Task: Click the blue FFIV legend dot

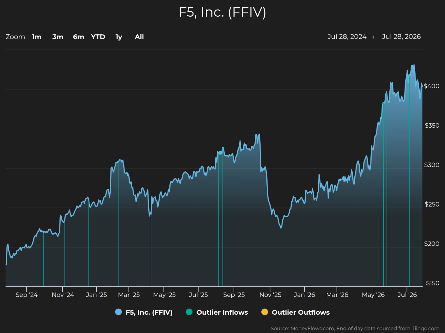Action: [119, 312]
